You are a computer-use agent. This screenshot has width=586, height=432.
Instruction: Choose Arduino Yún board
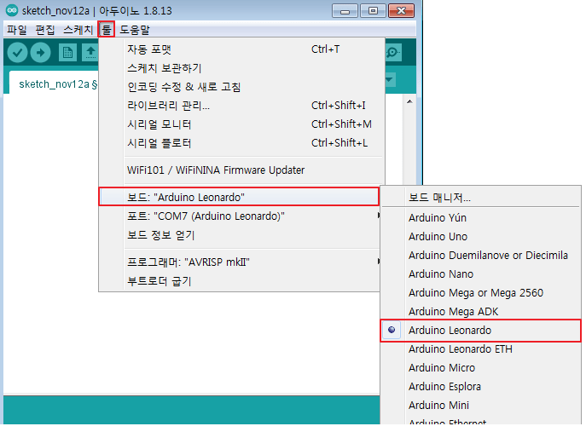[480, 217]
